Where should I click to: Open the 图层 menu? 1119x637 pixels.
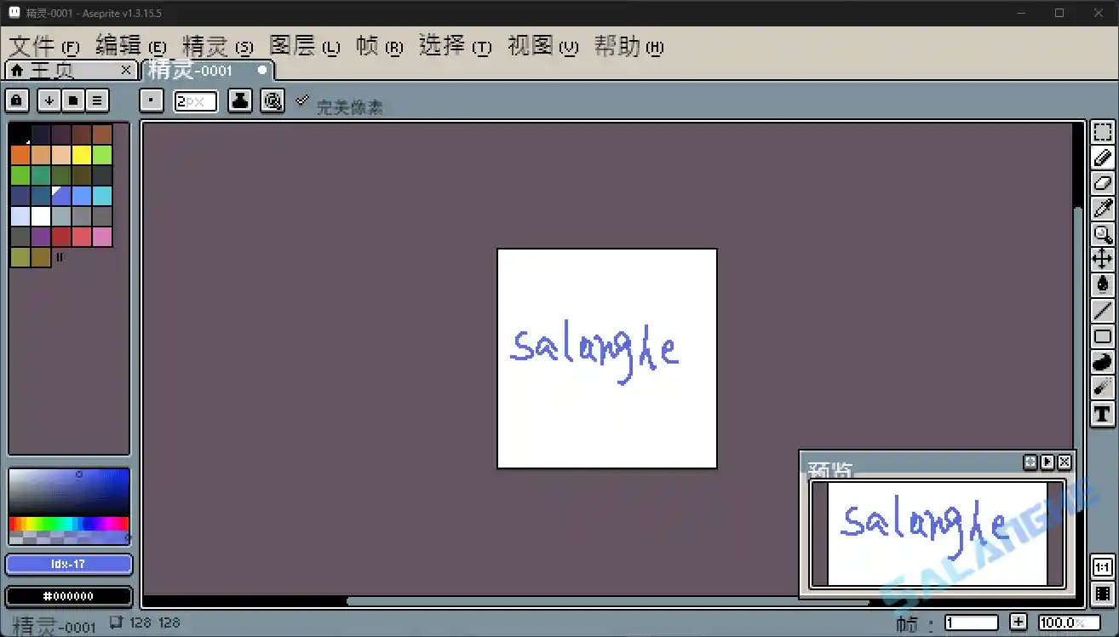(x=294, y=47)
